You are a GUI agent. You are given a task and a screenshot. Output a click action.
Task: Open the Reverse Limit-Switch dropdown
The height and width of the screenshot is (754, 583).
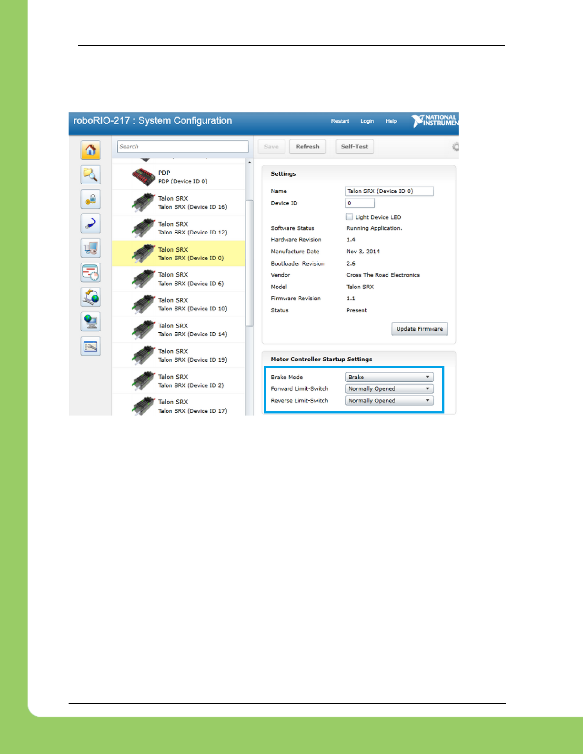point(389,400)
